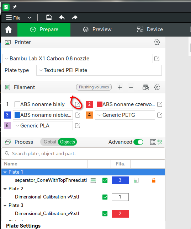Open the printer preset dropdown
Screen dimensions: 191x229
click(x=78, y=59)
